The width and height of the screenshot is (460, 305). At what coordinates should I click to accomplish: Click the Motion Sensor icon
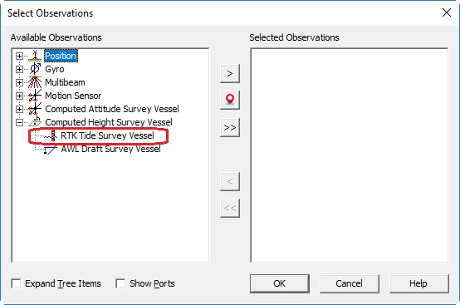pyautogui.click(x=35, y=96)
